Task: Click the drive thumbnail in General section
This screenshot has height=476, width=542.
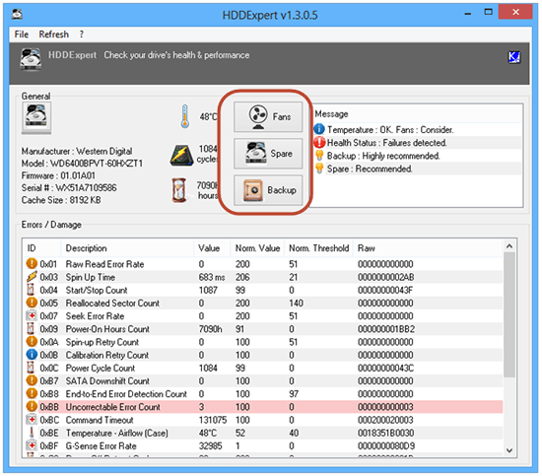Action: (x=36, y=117)
